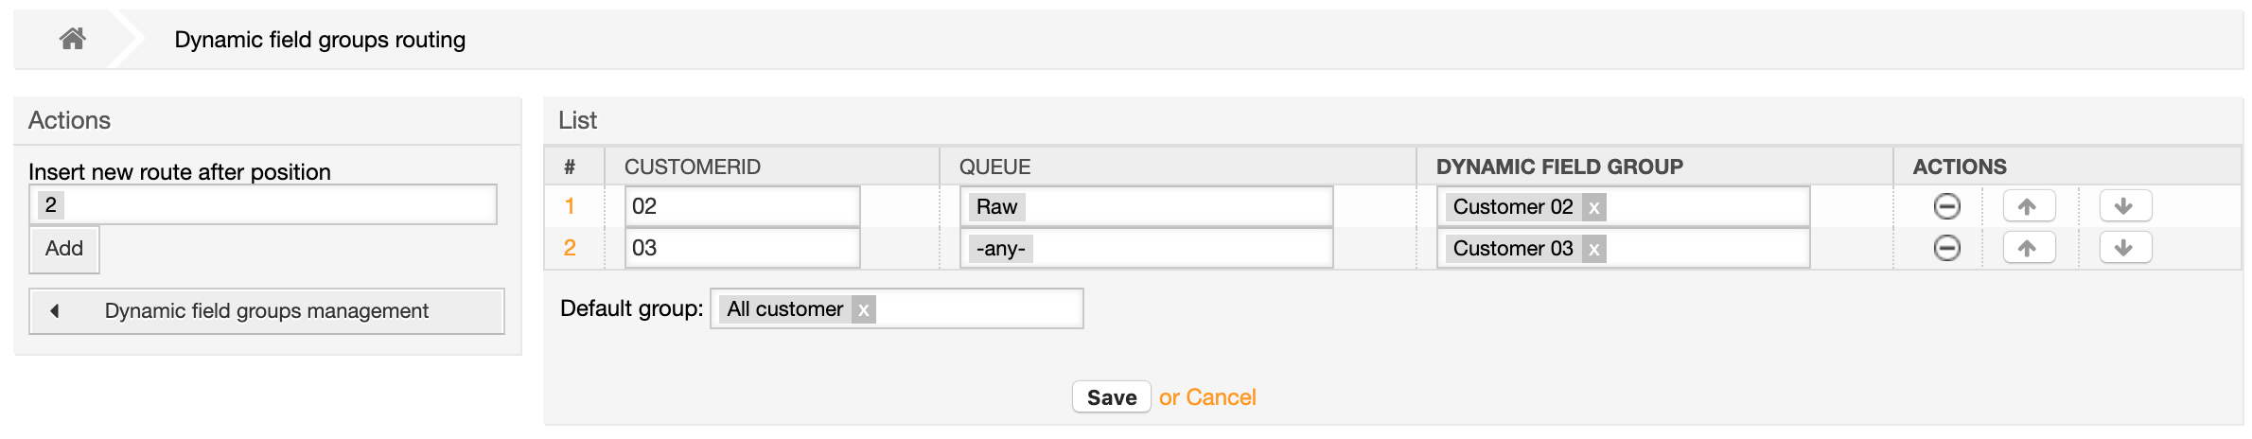
Task: Open the insert position dropdown
Action: click(x=263, y=204)
